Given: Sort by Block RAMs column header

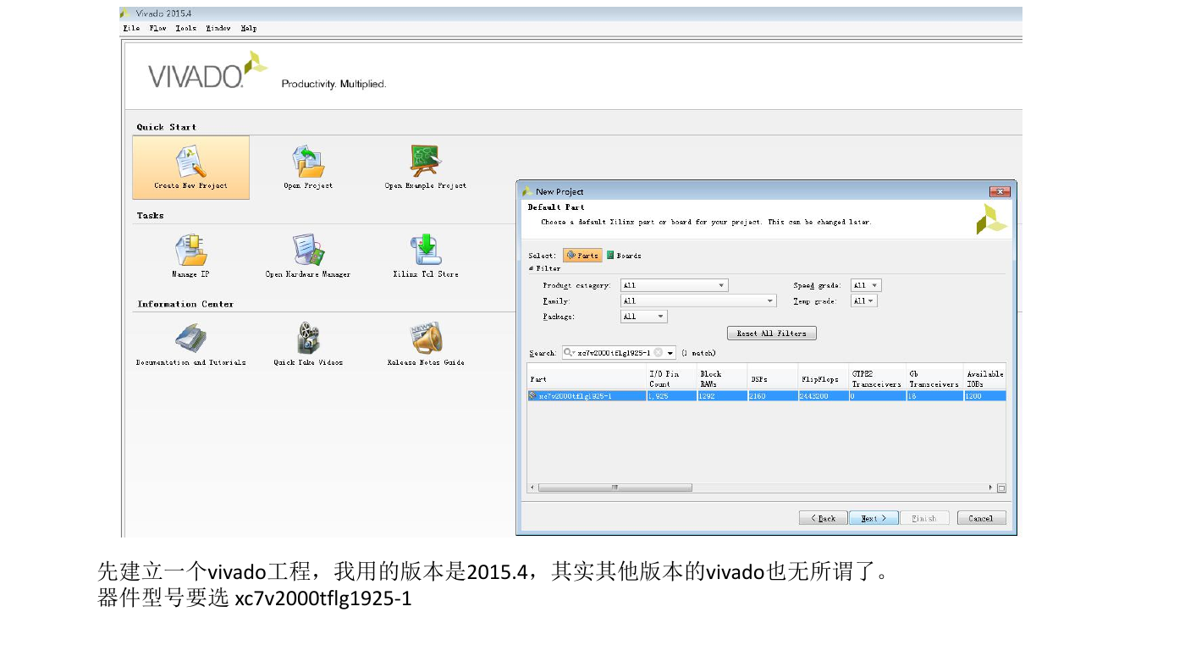Looking at the screenshot, I should 722,378.
